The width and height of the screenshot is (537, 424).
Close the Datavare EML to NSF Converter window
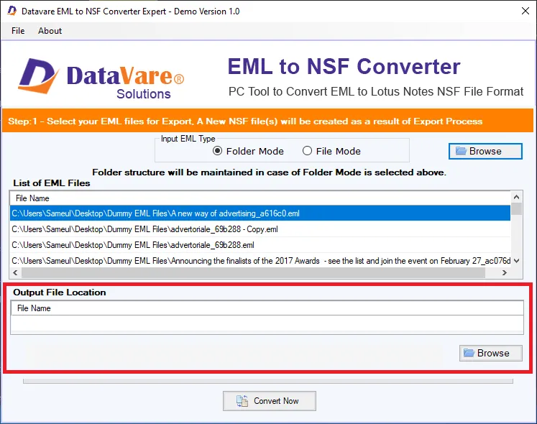pos(525,11)
